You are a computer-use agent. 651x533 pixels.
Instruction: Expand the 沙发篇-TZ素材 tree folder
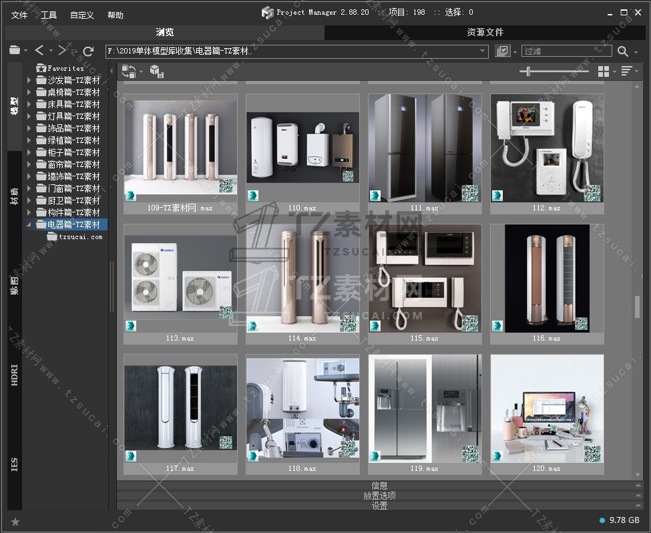click(x=29, y=80)
